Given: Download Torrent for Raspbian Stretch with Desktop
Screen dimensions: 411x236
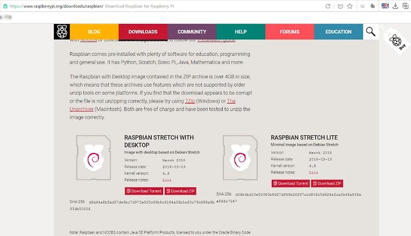Looking at the screenshot, I should point(144,191).
